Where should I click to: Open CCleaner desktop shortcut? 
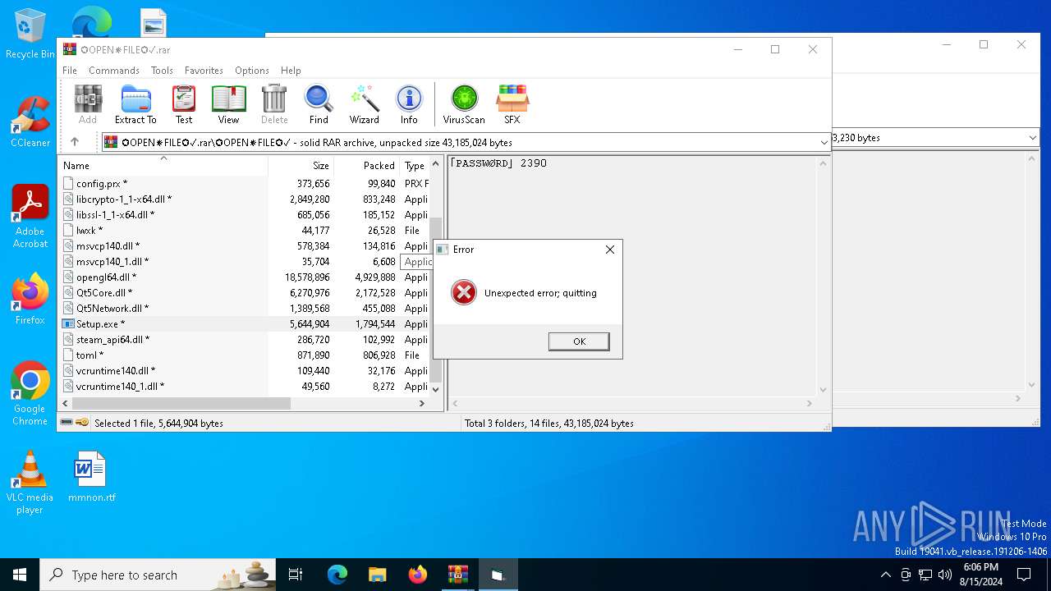[30, 122]
